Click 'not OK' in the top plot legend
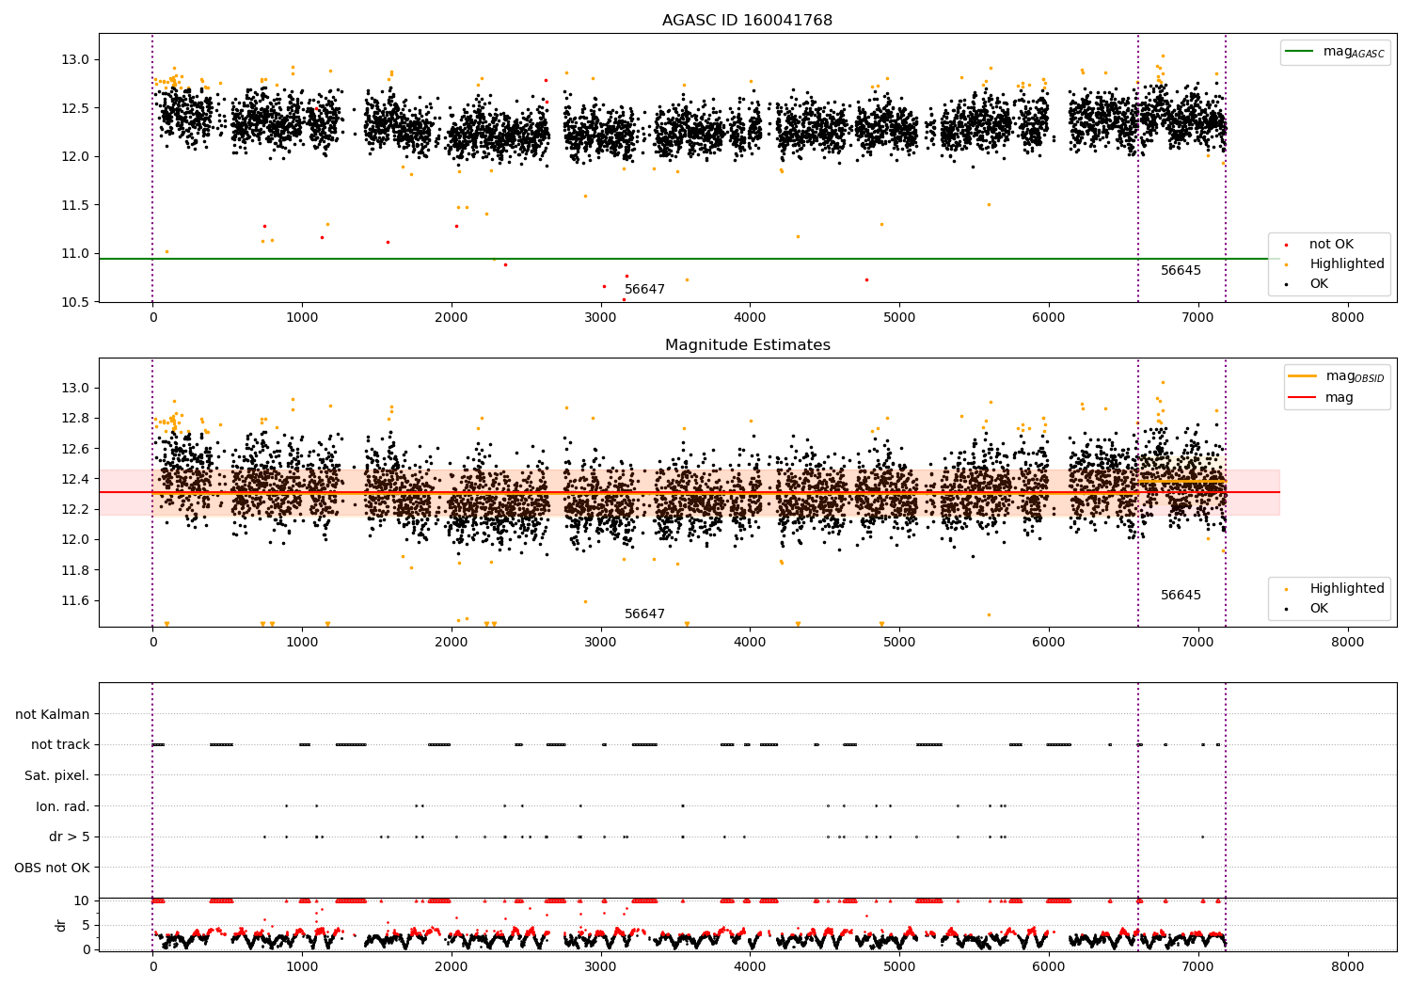 (1331, 245)
